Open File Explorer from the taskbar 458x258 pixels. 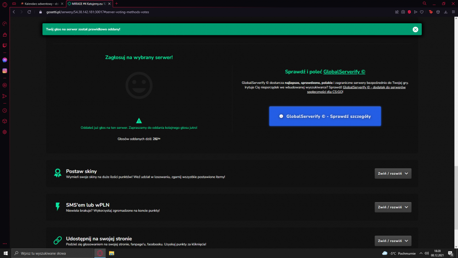coord(112,253)
